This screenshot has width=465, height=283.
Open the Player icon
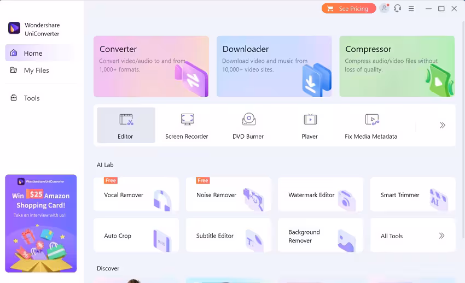point(310,119)
